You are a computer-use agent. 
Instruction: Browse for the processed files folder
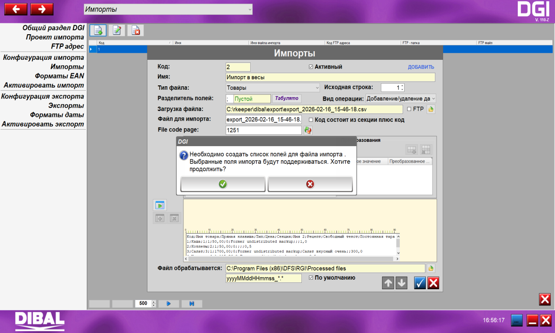[x=431, y=268]
